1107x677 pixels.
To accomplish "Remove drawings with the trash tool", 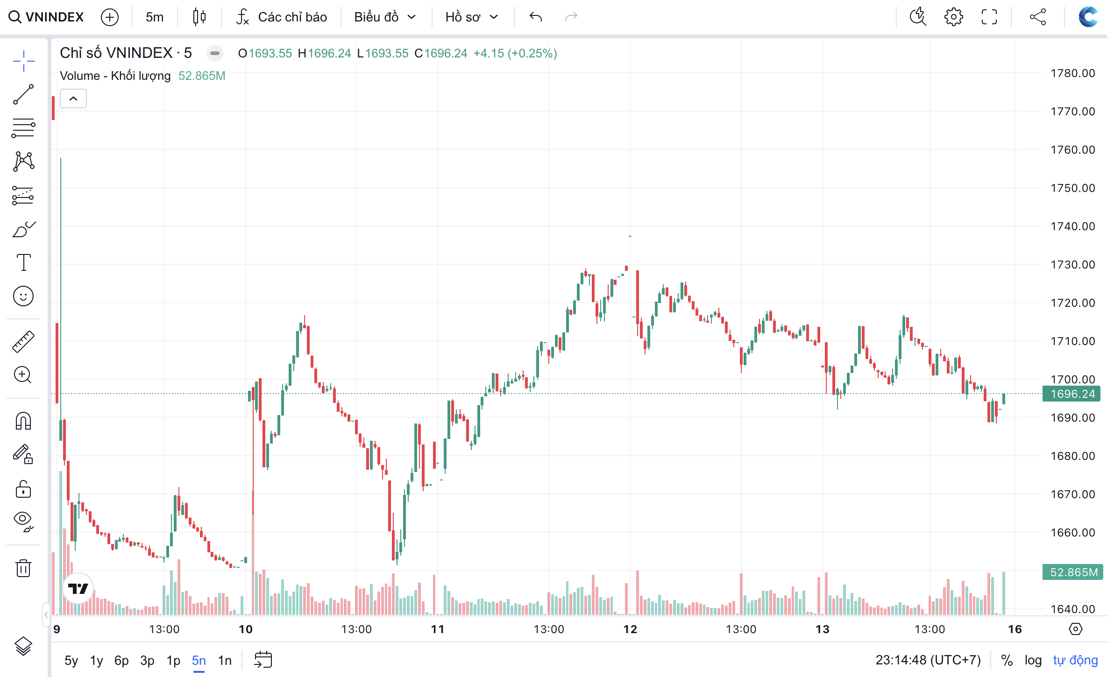I will coord(23,568).
